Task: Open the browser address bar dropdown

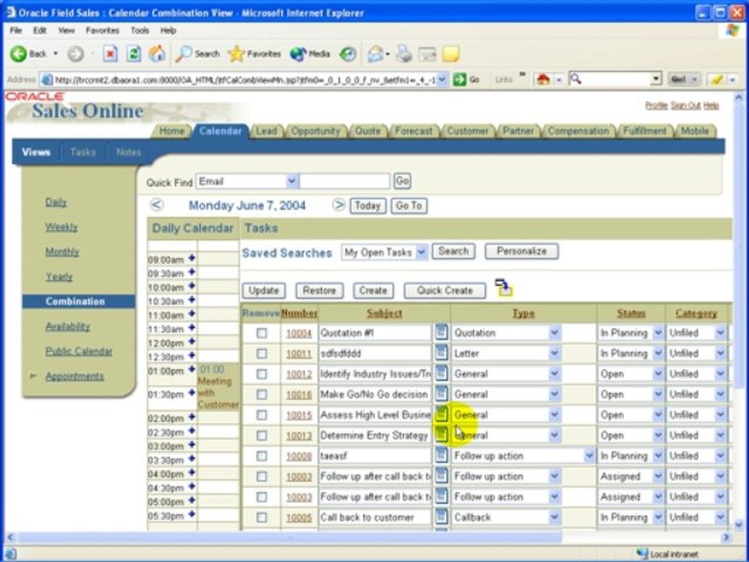Action: (x=442, y=80)
